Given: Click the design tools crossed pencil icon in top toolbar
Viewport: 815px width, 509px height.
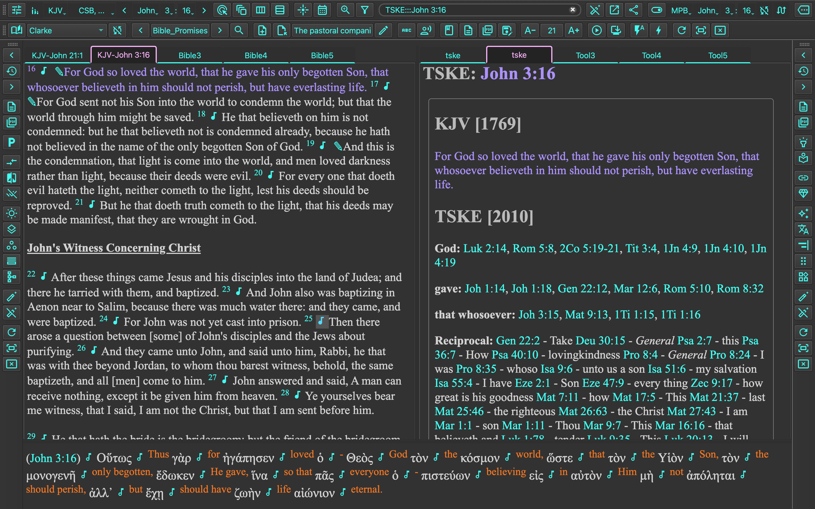Looking at the screenshot, I should 595,10.
